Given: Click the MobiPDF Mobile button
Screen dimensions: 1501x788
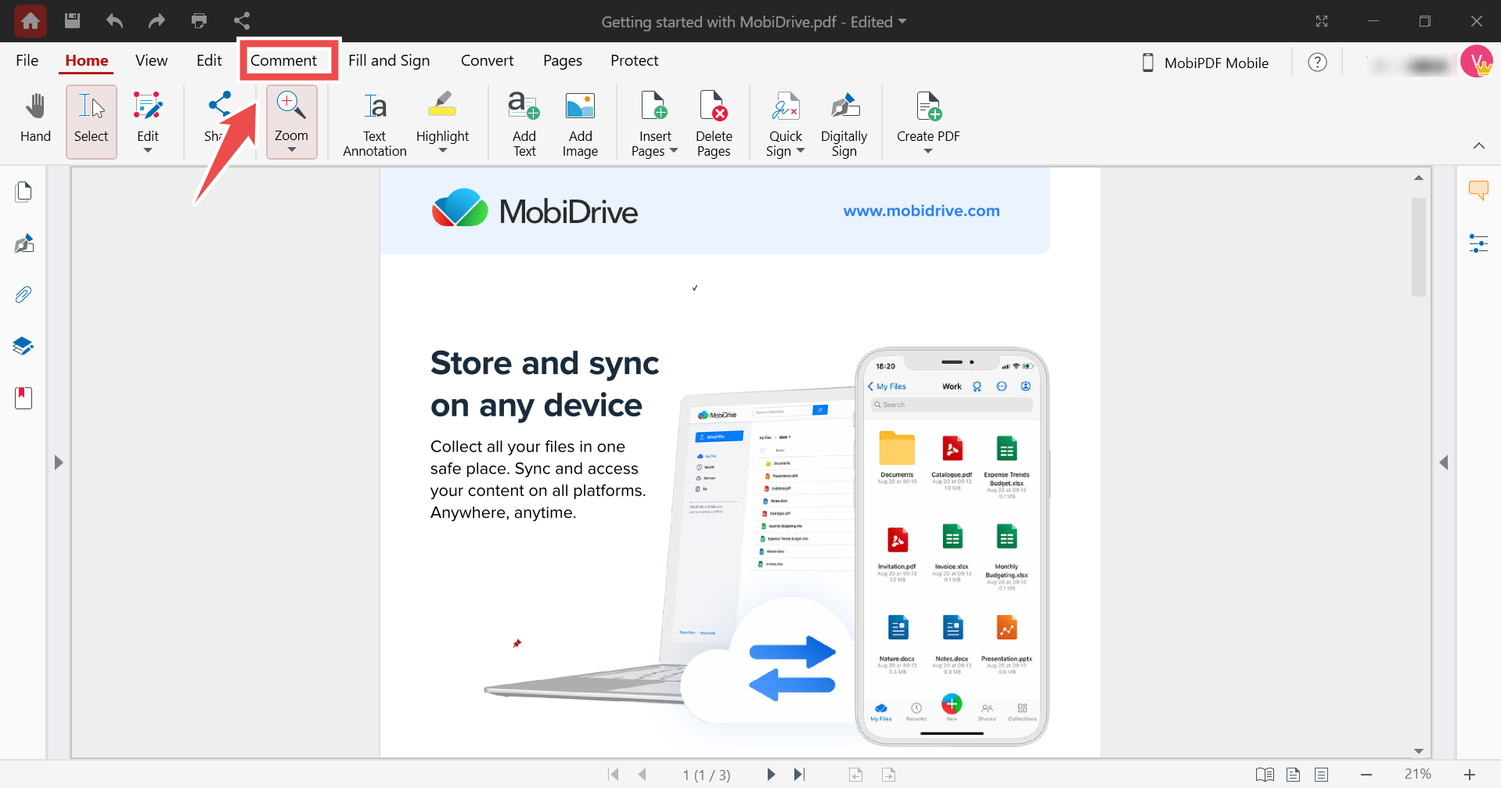Looking at the screenshot, I should point(1204,63).
